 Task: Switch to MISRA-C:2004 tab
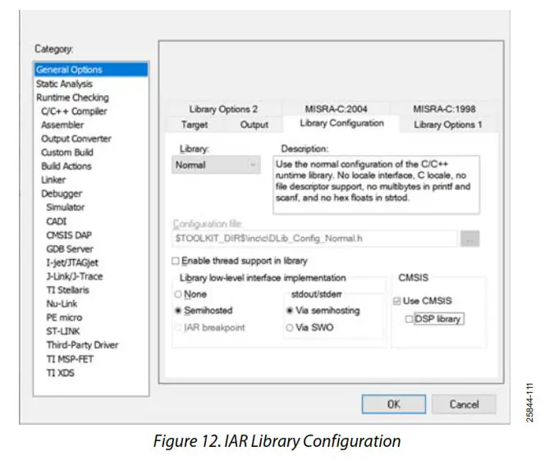coord(336,109)
